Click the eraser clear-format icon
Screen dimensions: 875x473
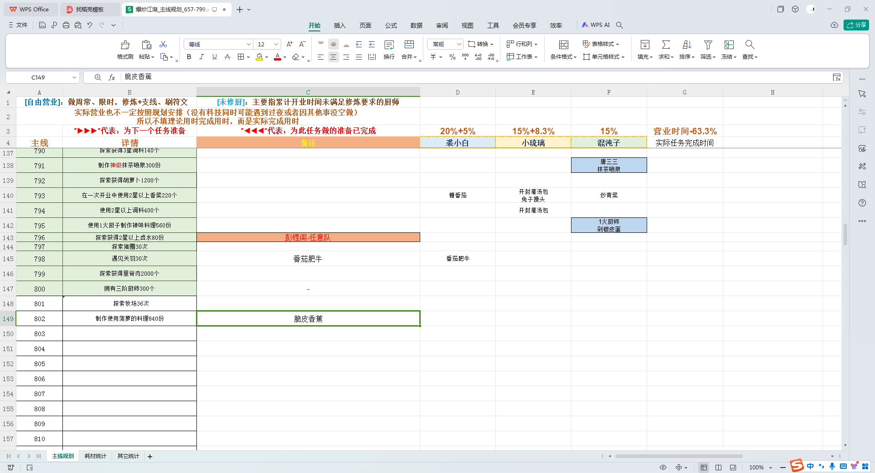(296, 57)
